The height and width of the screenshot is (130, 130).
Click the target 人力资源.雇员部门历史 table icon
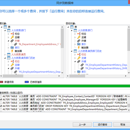(75, 51)
